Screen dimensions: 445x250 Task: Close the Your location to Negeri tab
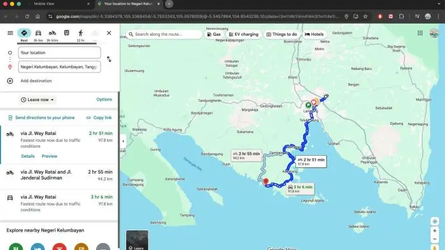click(x=159, y=4)
